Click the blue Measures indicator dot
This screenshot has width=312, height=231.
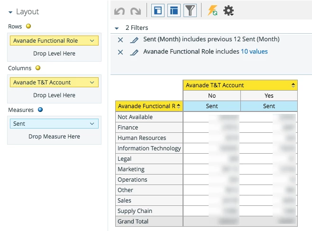(x=40, y=110)
